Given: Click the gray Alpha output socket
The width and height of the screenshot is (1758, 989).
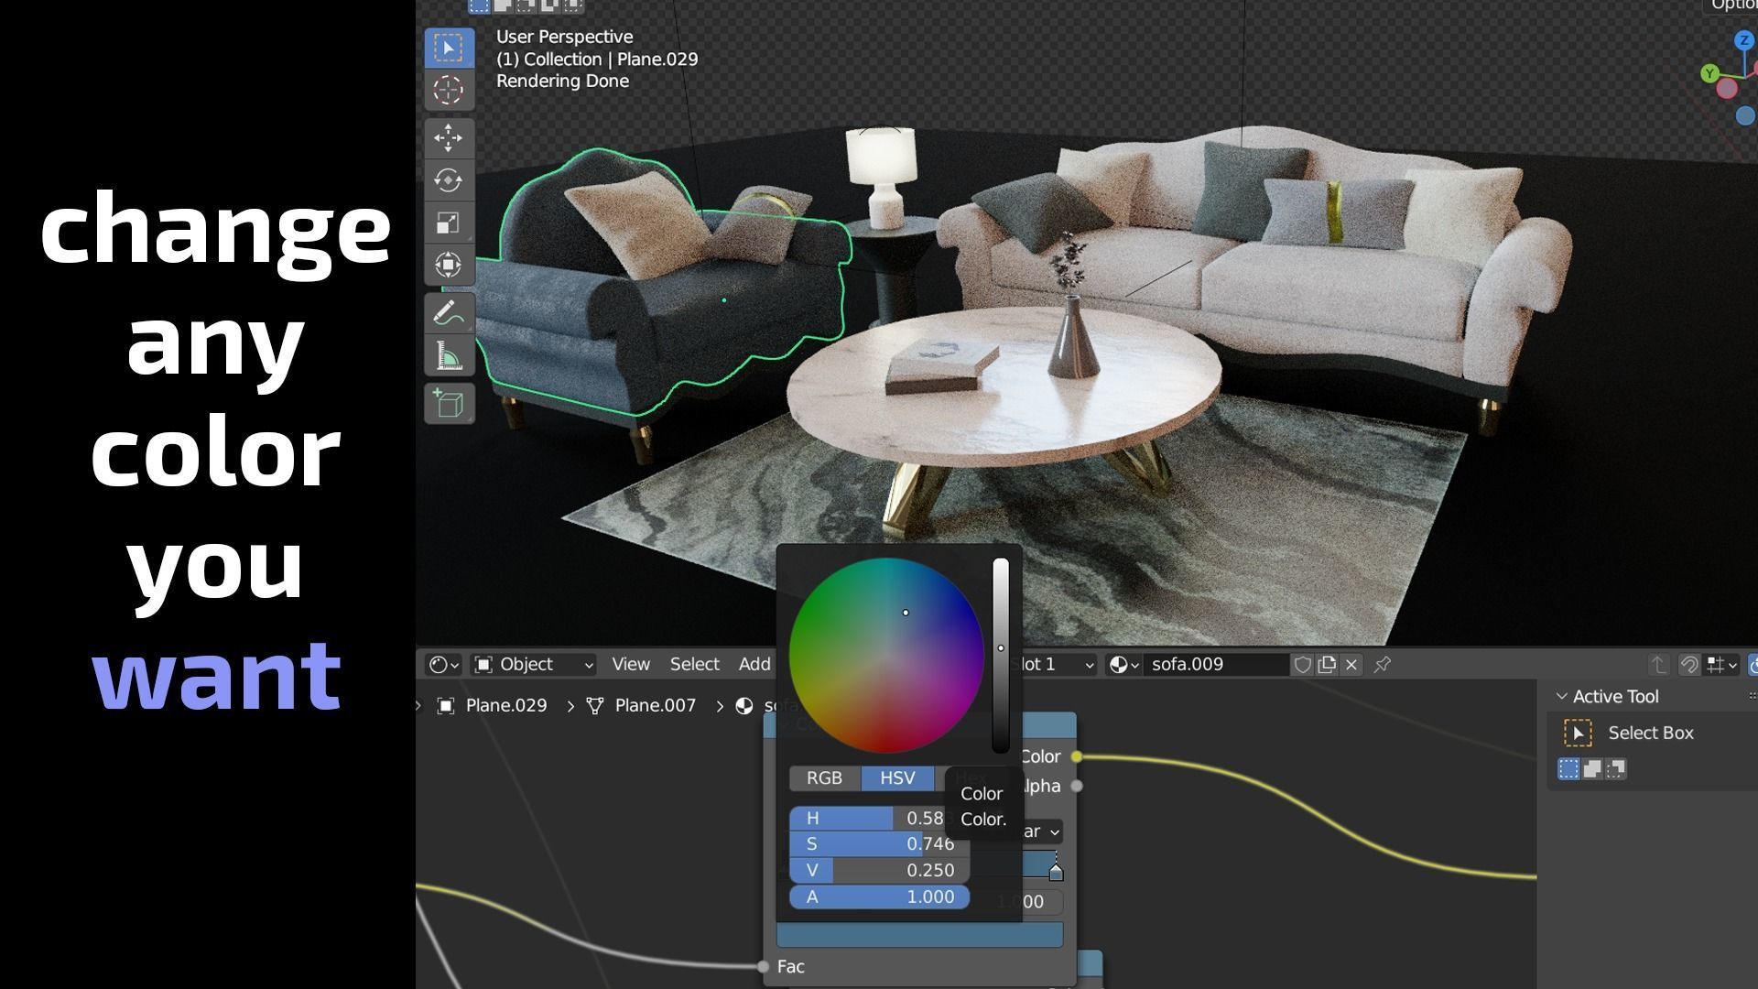Looking at the screenshot, I should (x=1077, y=786).
